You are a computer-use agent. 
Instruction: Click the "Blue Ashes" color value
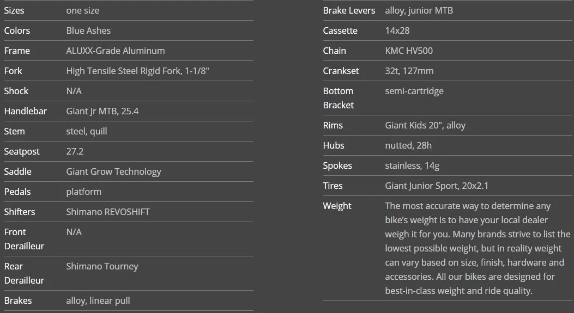(x=88, y=30)
